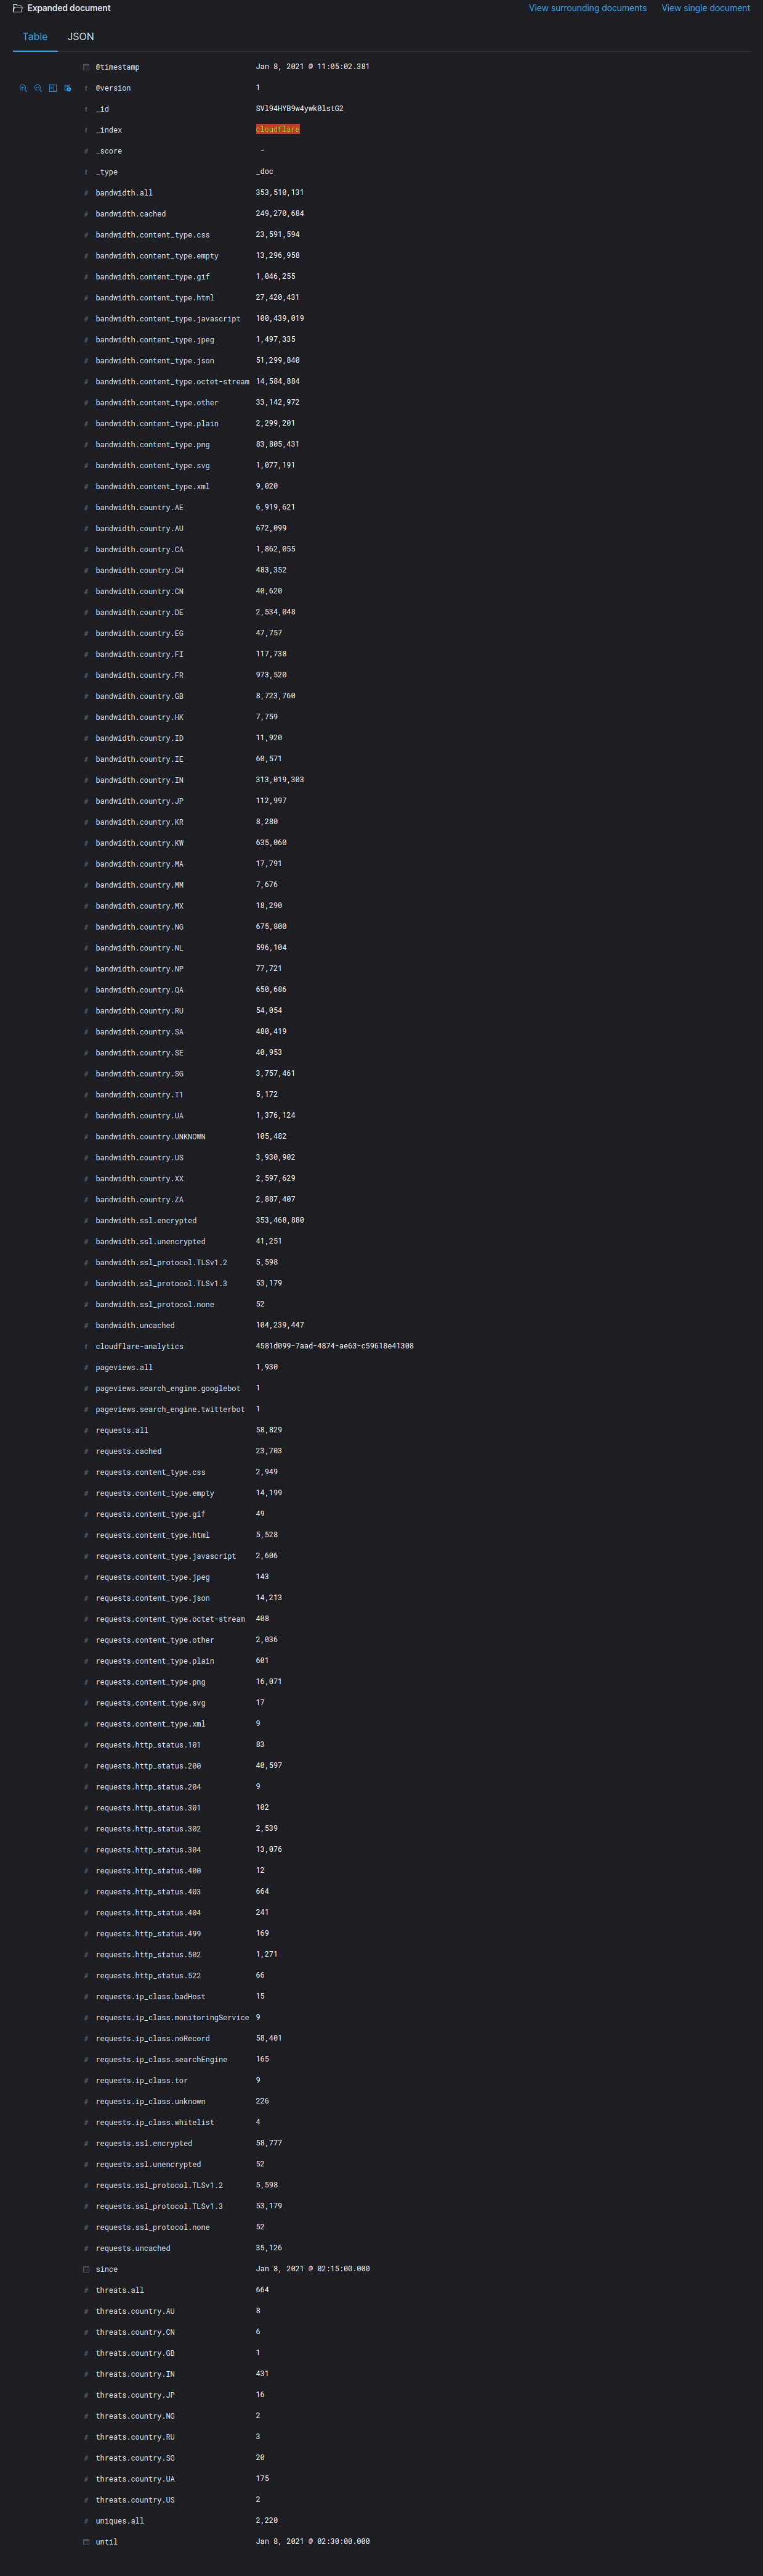Toggle @version column in table
The height and width of the screenshot is (2576, 763).
pyautogui.click(x=53, y=88)
